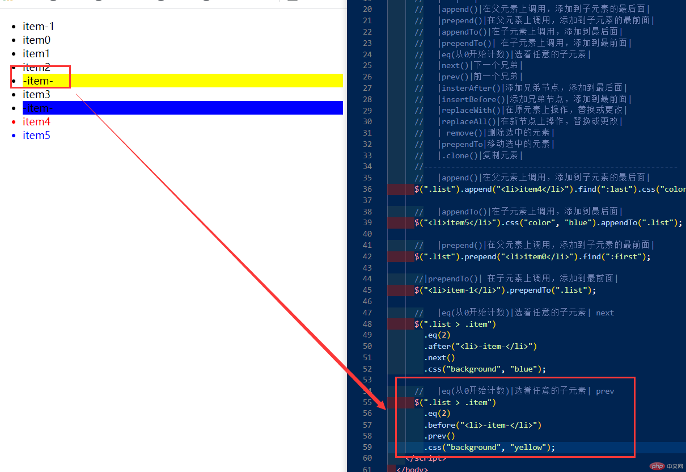This screenshot has width=686, height=472.
Task: Click the '.next()' code line
Action: click(439, 357)
